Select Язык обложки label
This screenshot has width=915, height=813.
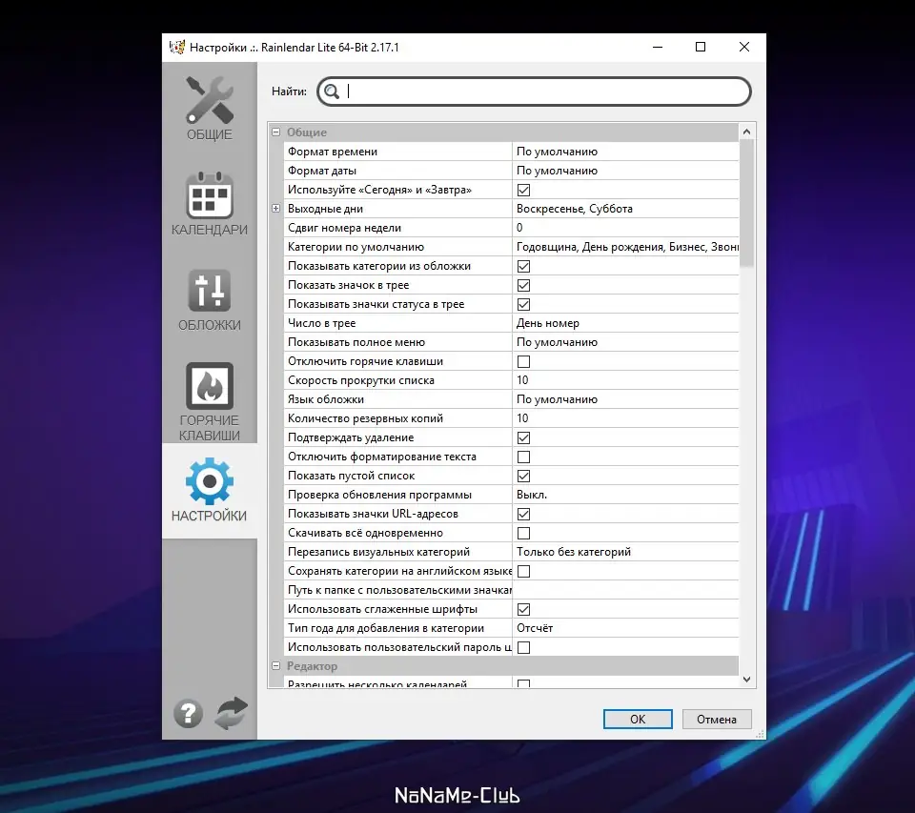326,399
